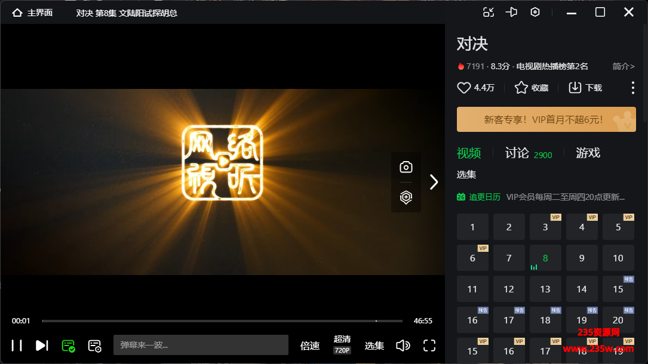This screenshot has height=364, width=648.
Task: Enter fullscreen mode
Action: [x=429, y=346]
